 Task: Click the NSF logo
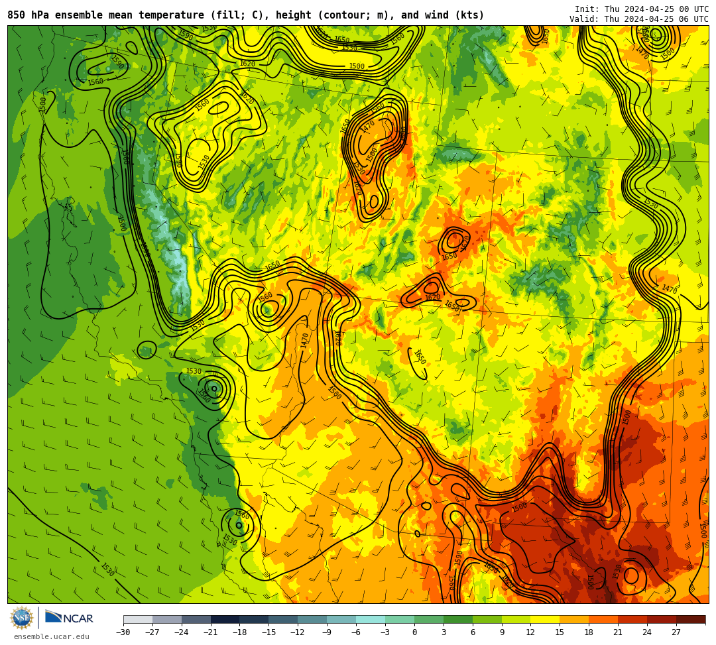pos(22,618)
